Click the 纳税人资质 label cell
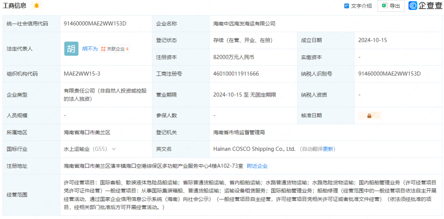This screenshot has height=219, width=444. pyautogui.click(x=326, y=95)
